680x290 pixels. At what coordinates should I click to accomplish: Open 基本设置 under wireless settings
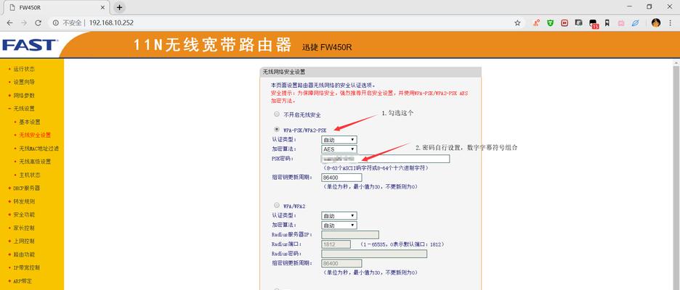point(29,122)
